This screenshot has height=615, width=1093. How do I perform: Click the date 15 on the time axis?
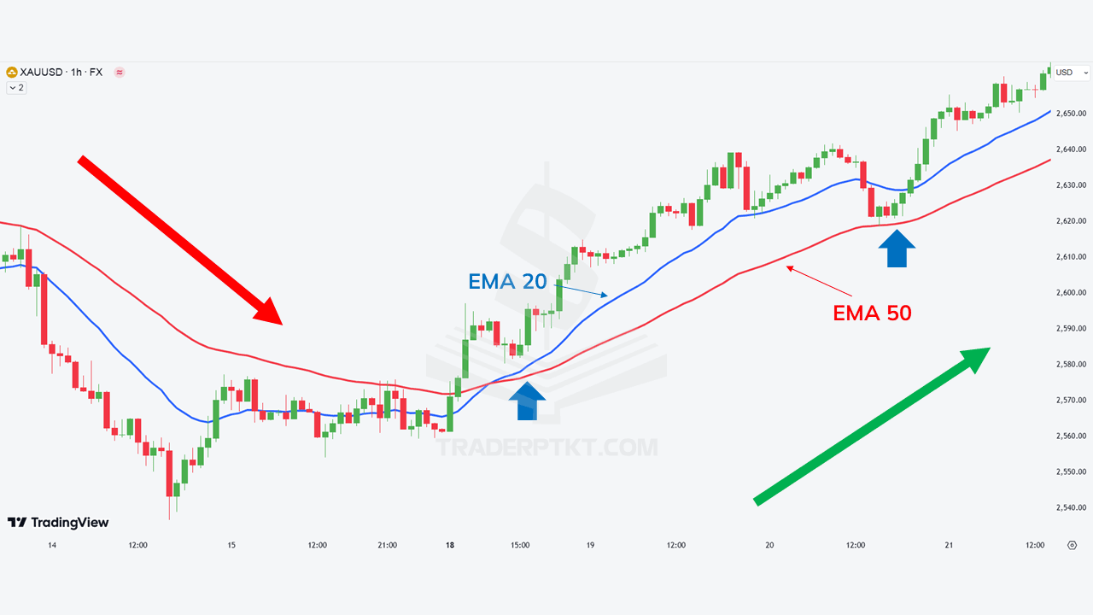coord(231,545)
